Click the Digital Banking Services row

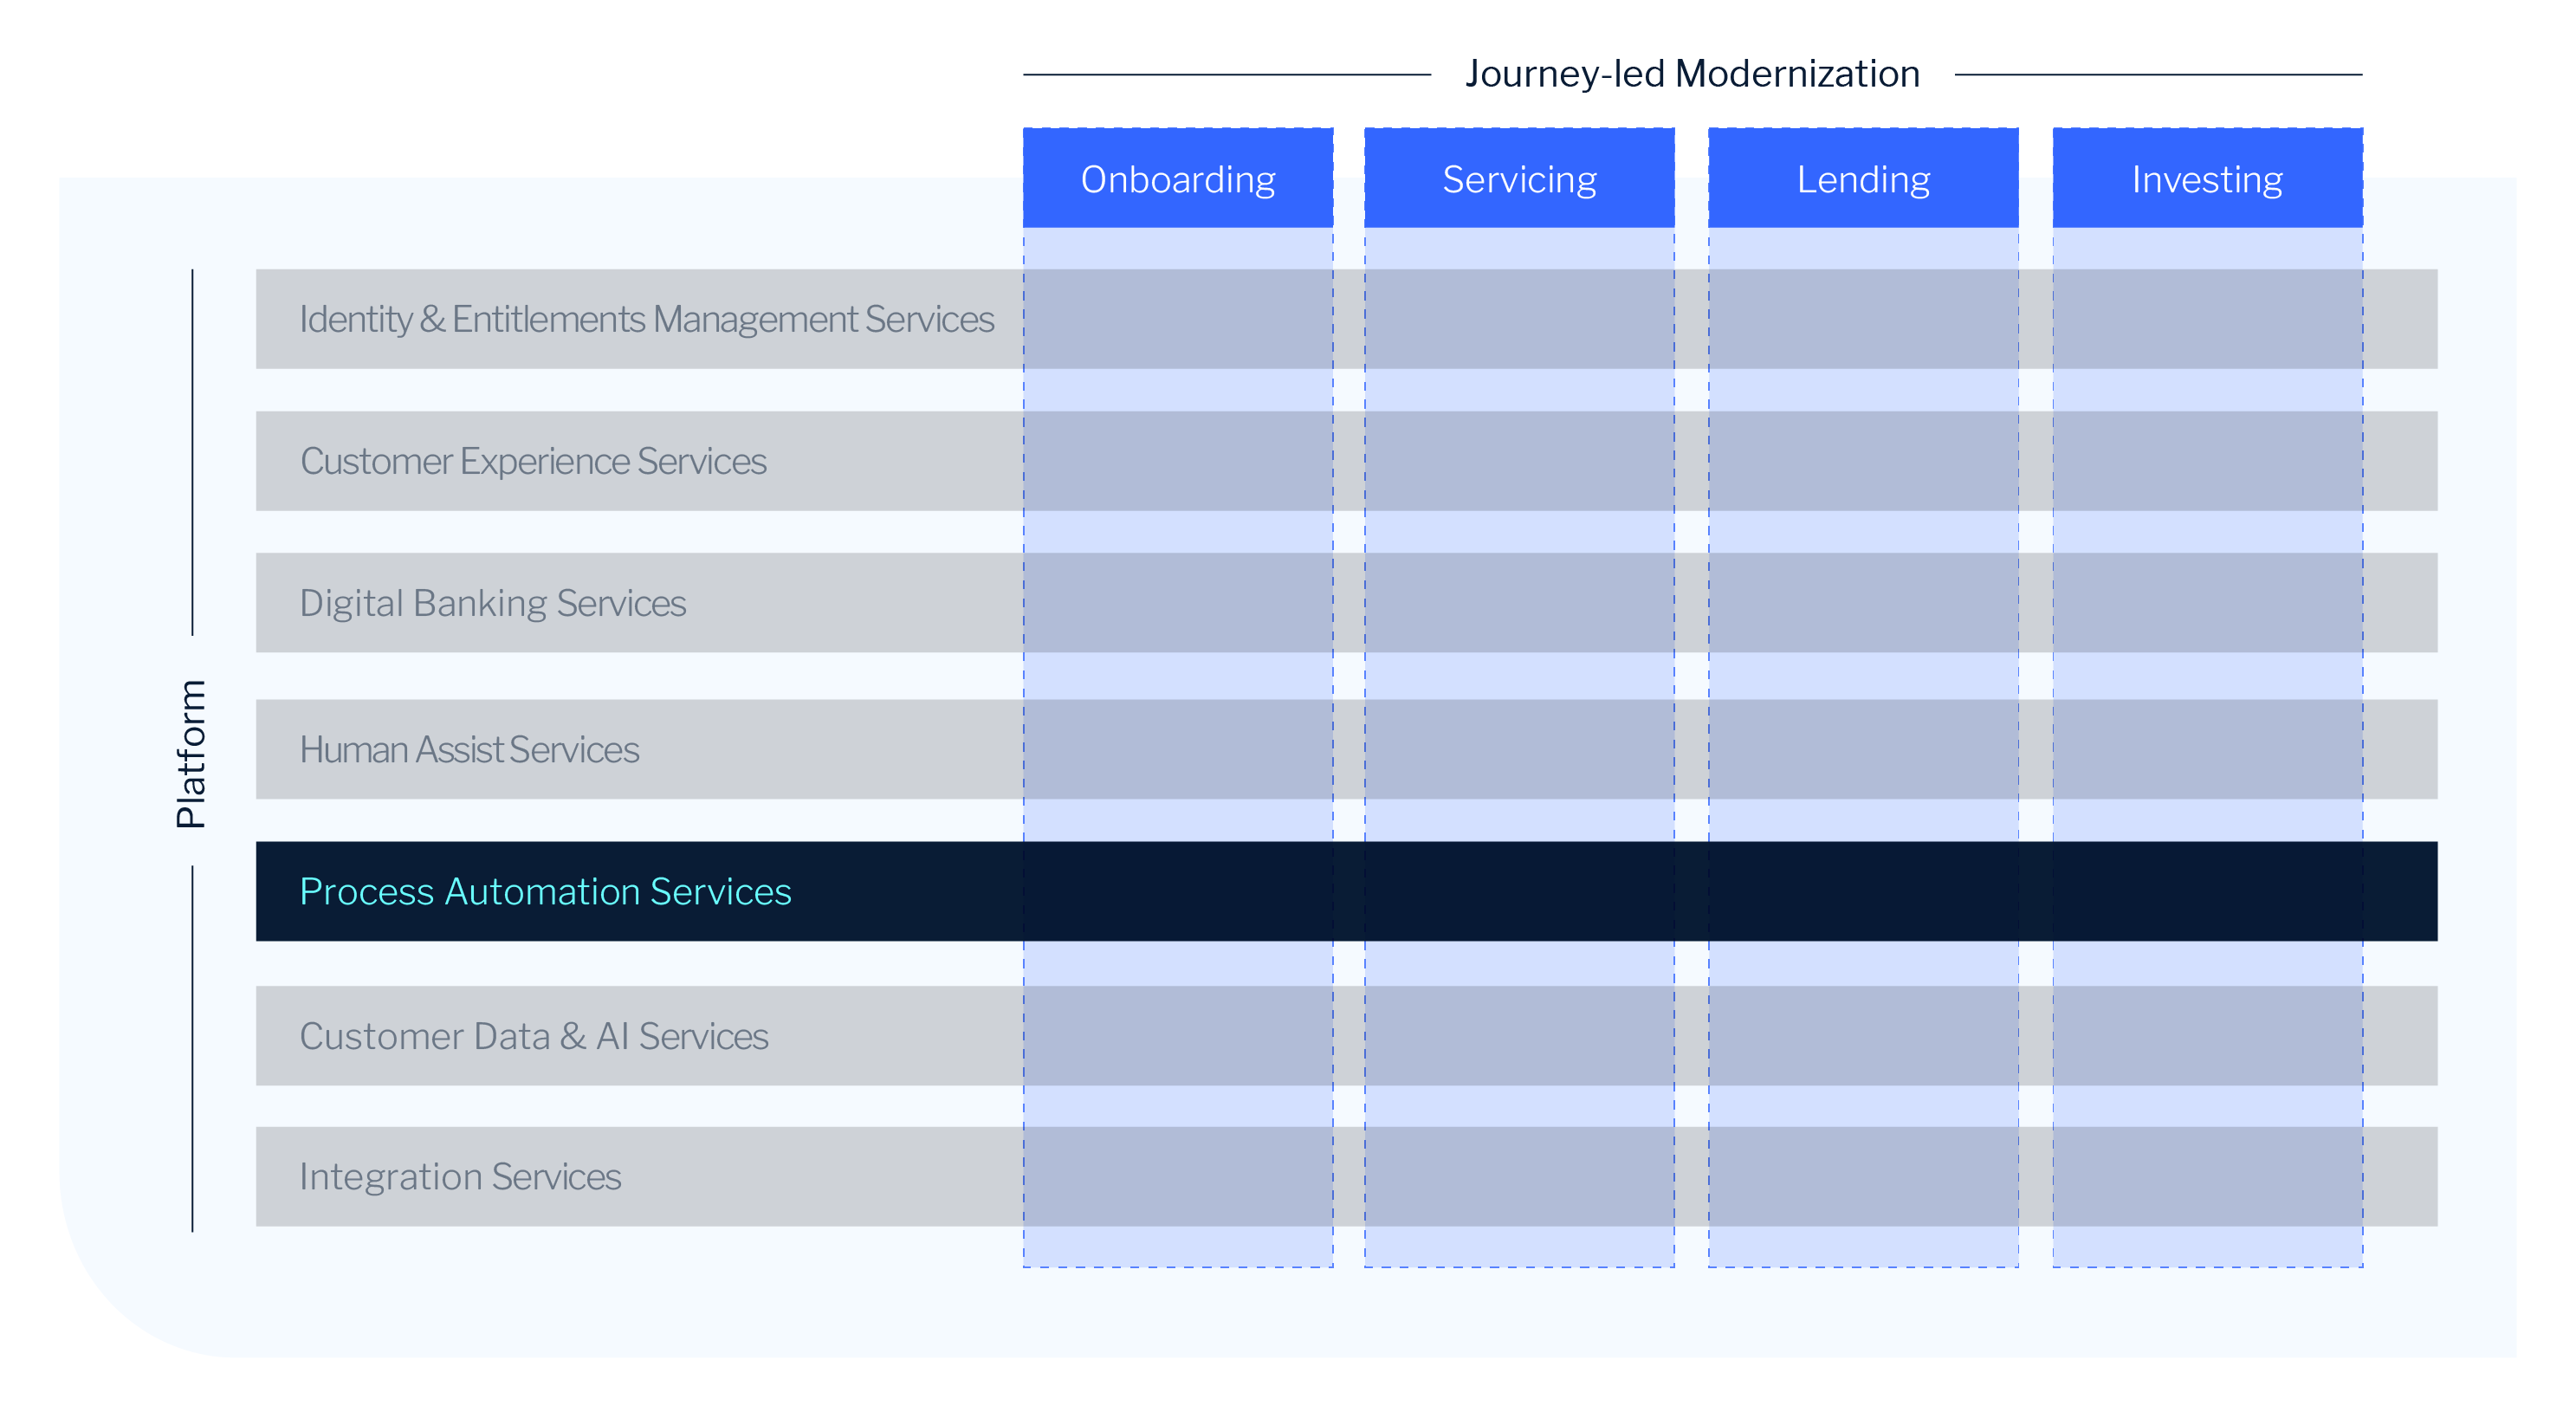[1346, 603]
